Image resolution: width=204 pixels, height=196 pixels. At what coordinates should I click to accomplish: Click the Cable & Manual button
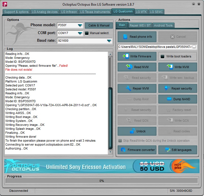[99, 25]
